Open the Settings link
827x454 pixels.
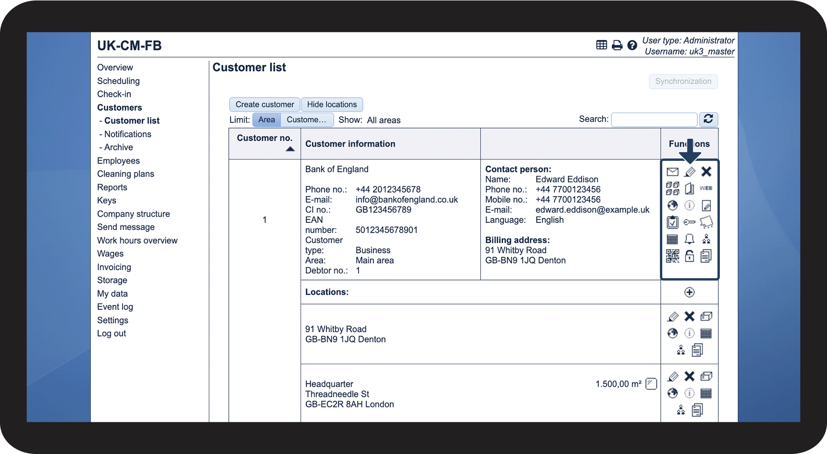click(113, 320)
